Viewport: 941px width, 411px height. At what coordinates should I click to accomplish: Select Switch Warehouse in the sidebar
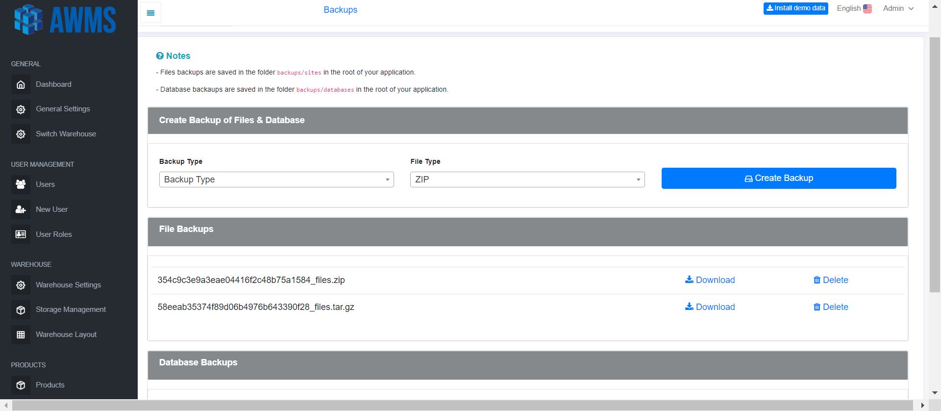pos(66,134)
